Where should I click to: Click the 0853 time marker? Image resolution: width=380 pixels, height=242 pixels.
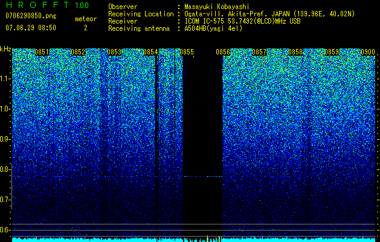(x=114, y=52)
